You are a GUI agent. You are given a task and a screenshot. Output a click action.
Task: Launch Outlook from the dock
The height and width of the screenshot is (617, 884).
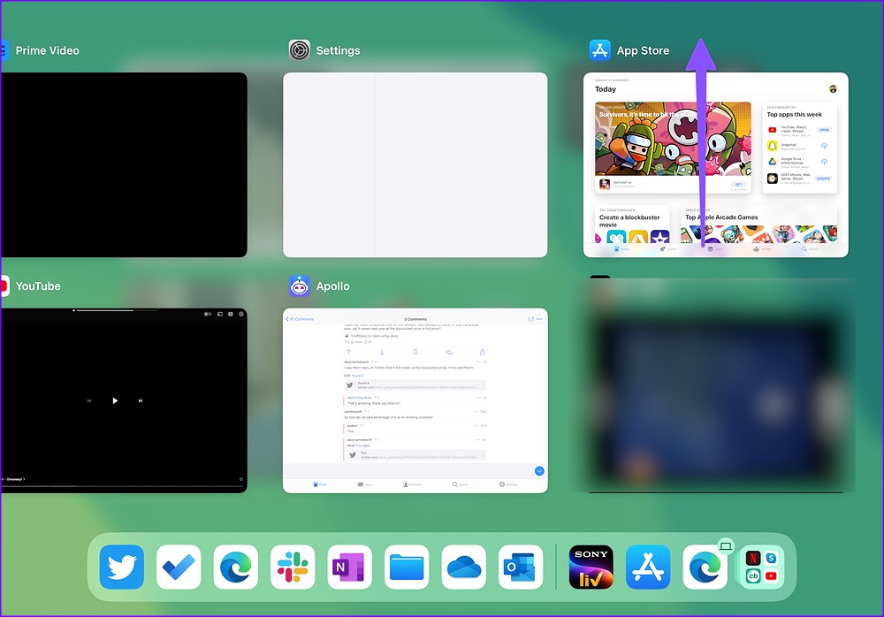click(x=521, y=567)
